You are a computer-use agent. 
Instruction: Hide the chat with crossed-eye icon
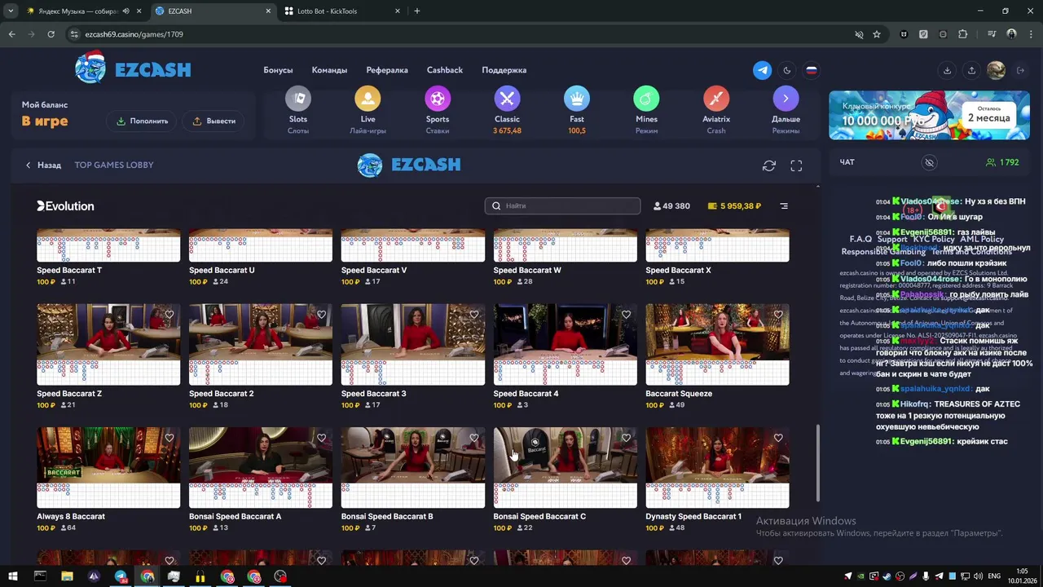929,162
